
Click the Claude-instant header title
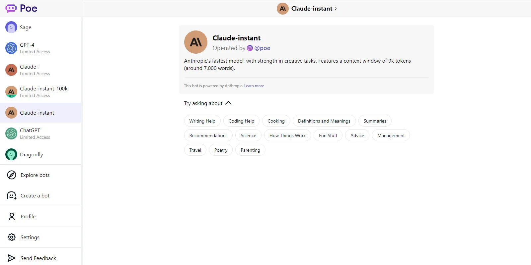click(x=312, y=9)
